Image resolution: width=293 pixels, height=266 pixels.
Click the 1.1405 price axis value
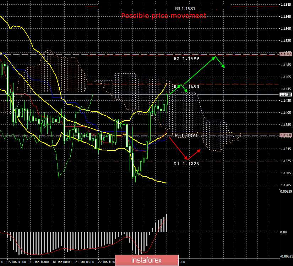click(x=286, y=113)
